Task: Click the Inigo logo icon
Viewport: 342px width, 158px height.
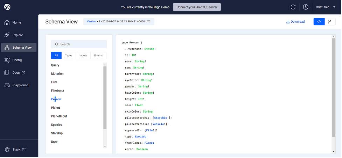Action: click(x=7, y=7)
